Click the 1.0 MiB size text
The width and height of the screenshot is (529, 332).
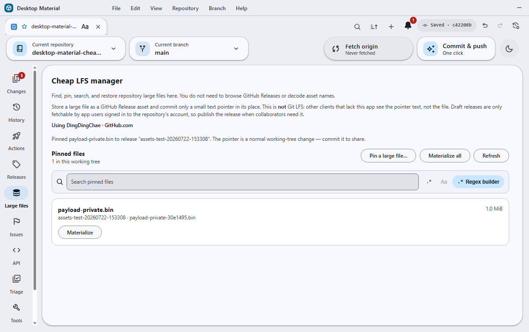click(x=494, y=209)
